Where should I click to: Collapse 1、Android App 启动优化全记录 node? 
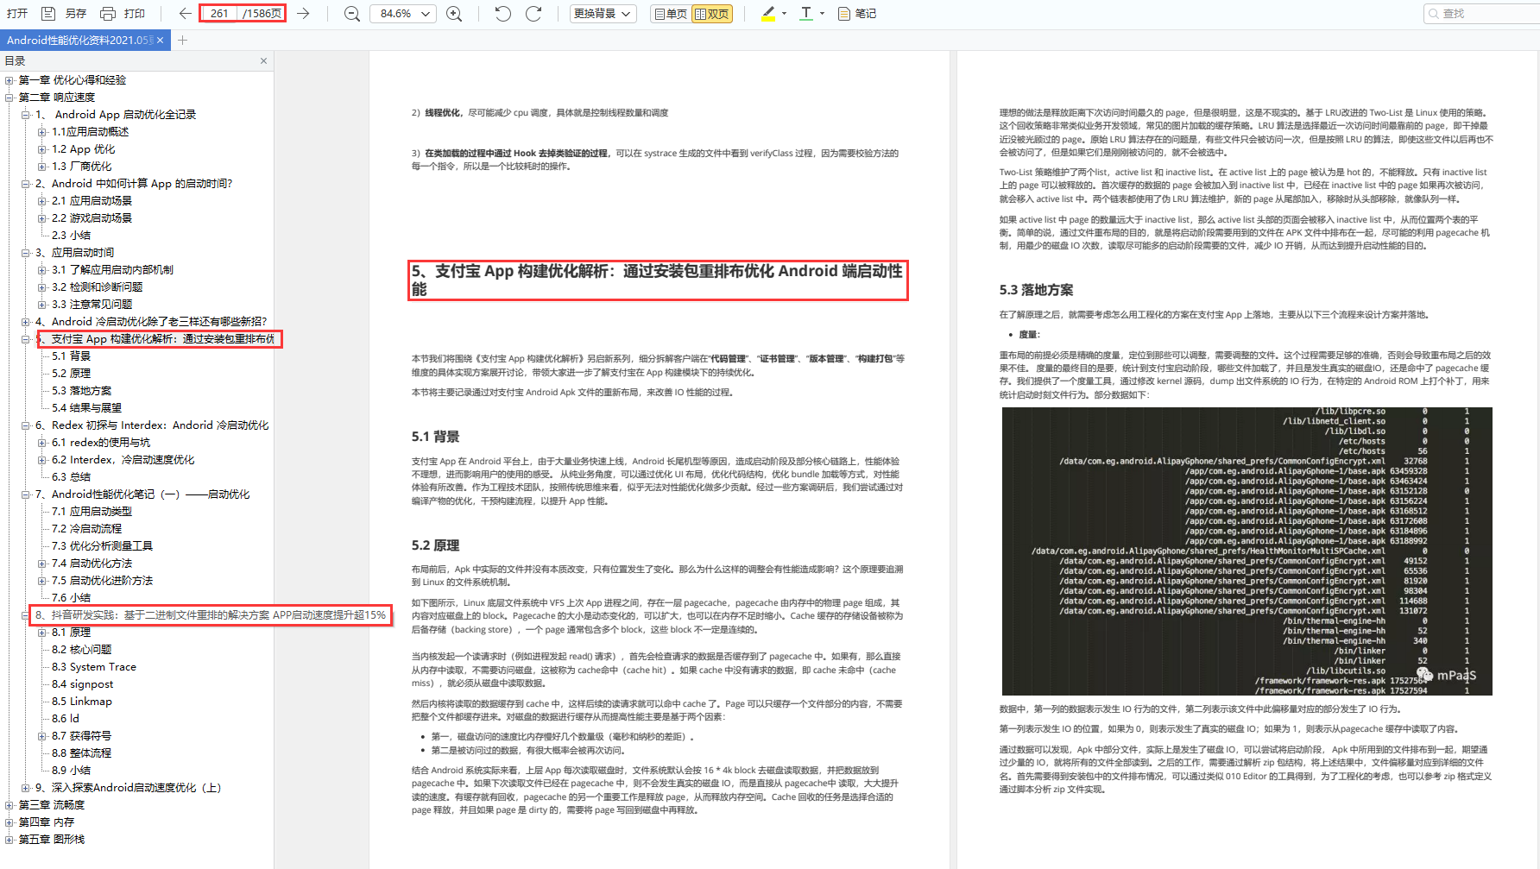coord(25,115)
